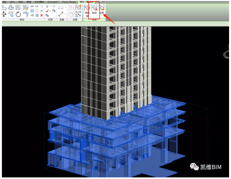
Task: Open the 附加模块 ribbon tab
Action: click(x=39, y=2)
